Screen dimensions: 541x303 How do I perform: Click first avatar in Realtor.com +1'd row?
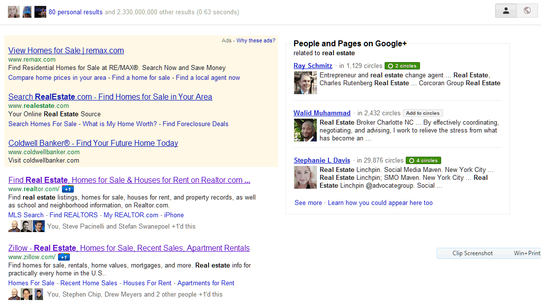14,226
